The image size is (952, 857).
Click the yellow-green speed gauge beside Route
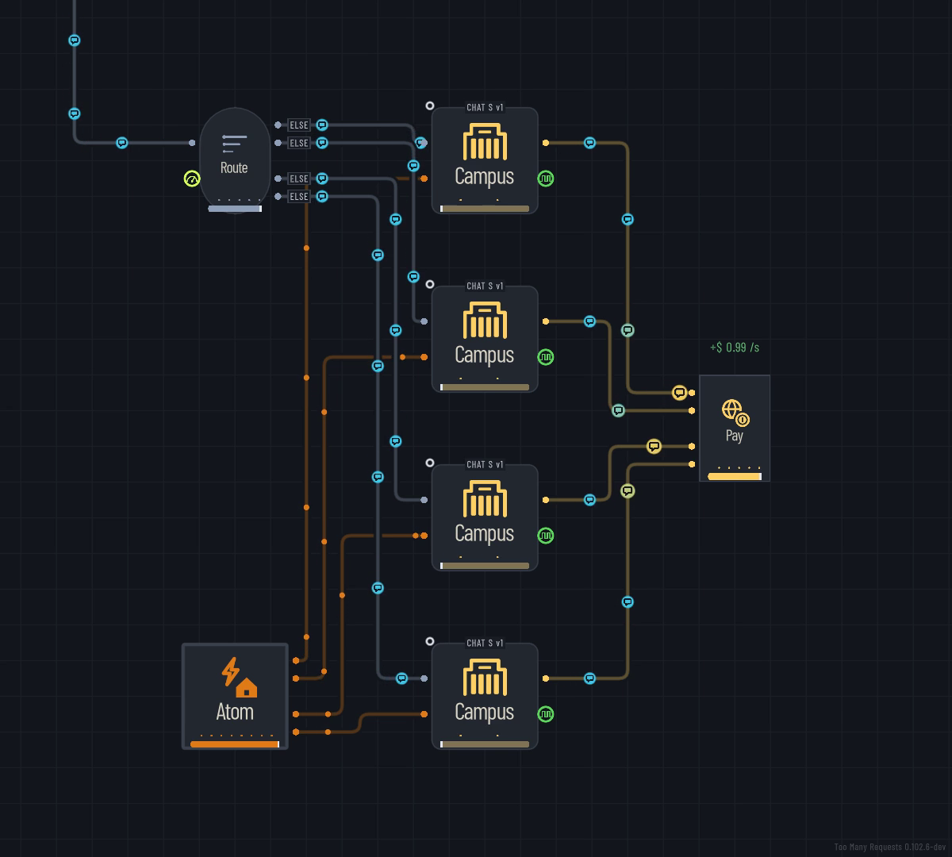(192, 179)
